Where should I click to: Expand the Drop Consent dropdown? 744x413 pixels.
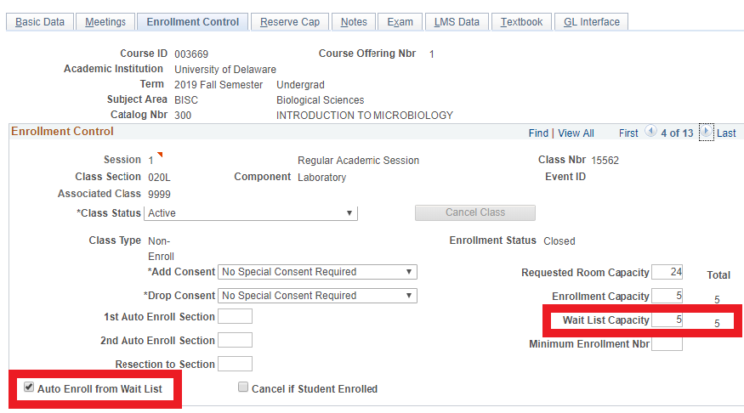(317, 296)
